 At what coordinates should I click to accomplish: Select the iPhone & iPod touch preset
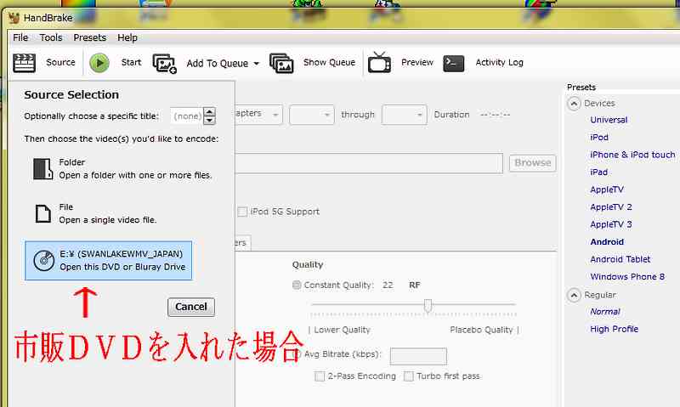click(x=632, y=155)
